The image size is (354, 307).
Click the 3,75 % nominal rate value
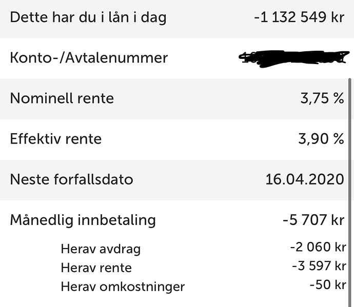pyautogui.click(x=322, y=98)
